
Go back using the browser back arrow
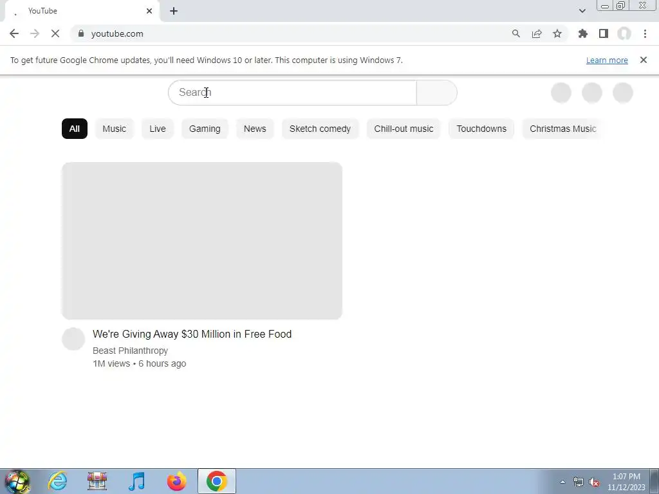pos(14,33)
